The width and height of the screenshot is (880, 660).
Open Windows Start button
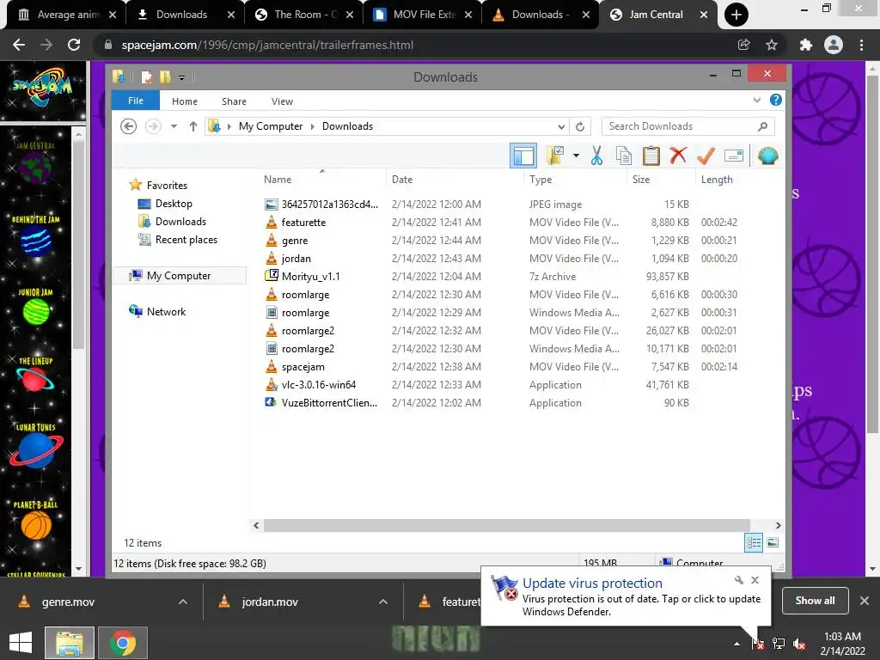click(x=21, y=643)
